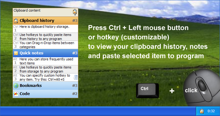Expand the Bookmarks category
This screenshot has width=220, height=116.
pos(45,85)
